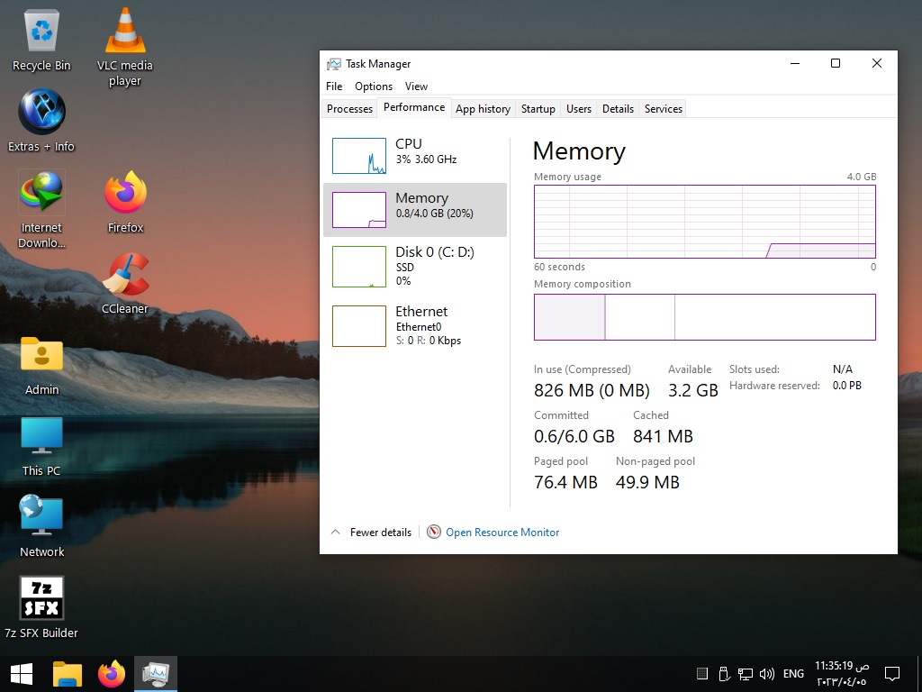Click the volume speaker tray icon
This screenshot has width=922, height=692.
(767, 674)
